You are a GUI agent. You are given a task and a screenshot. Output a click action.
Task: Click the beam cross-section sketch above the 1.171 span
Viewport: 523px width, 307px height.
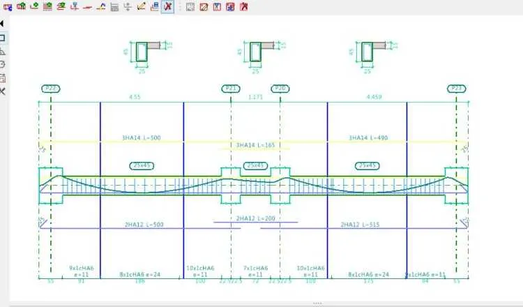click(x=261, y=56)
